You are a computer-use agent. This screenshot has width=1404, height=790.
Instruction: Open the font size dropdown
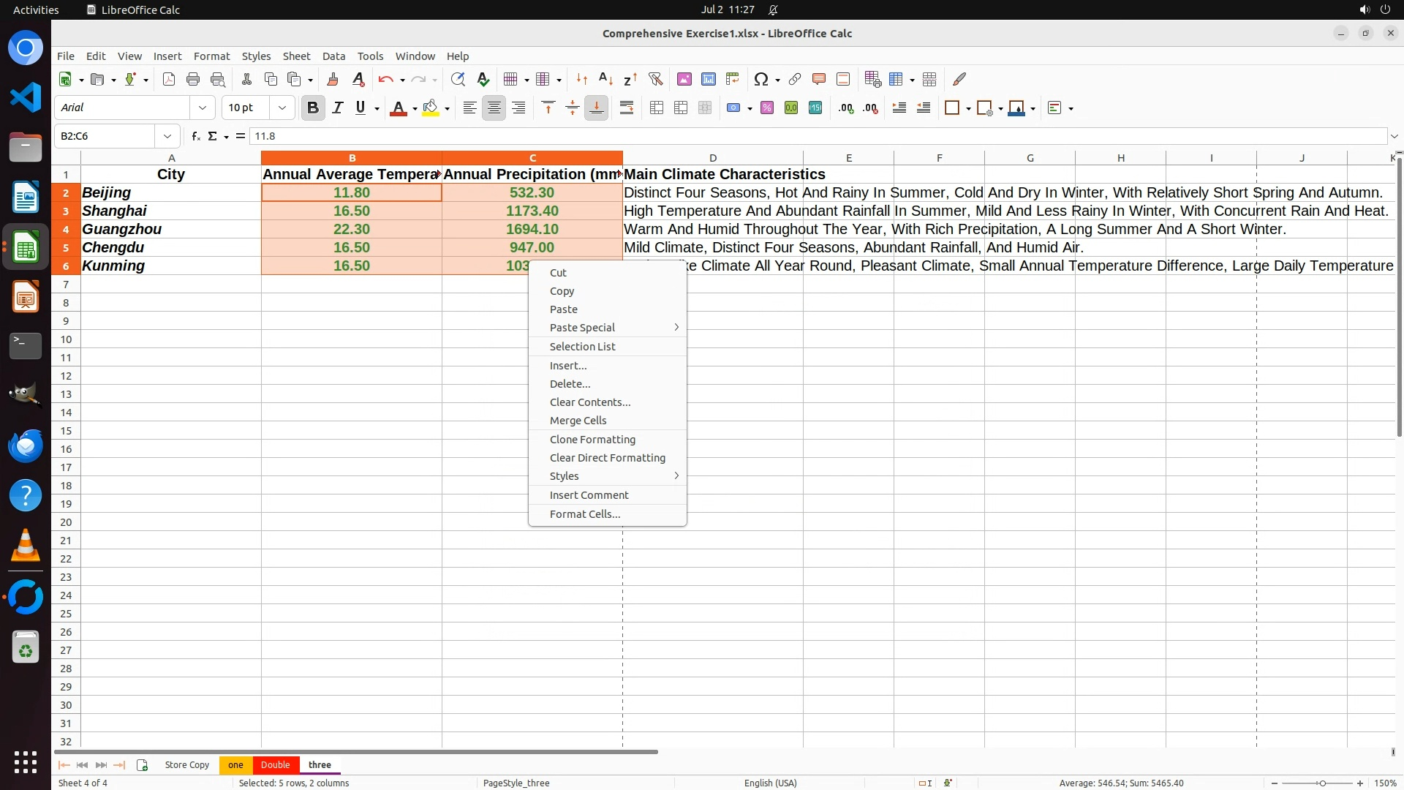coord(282,108)
